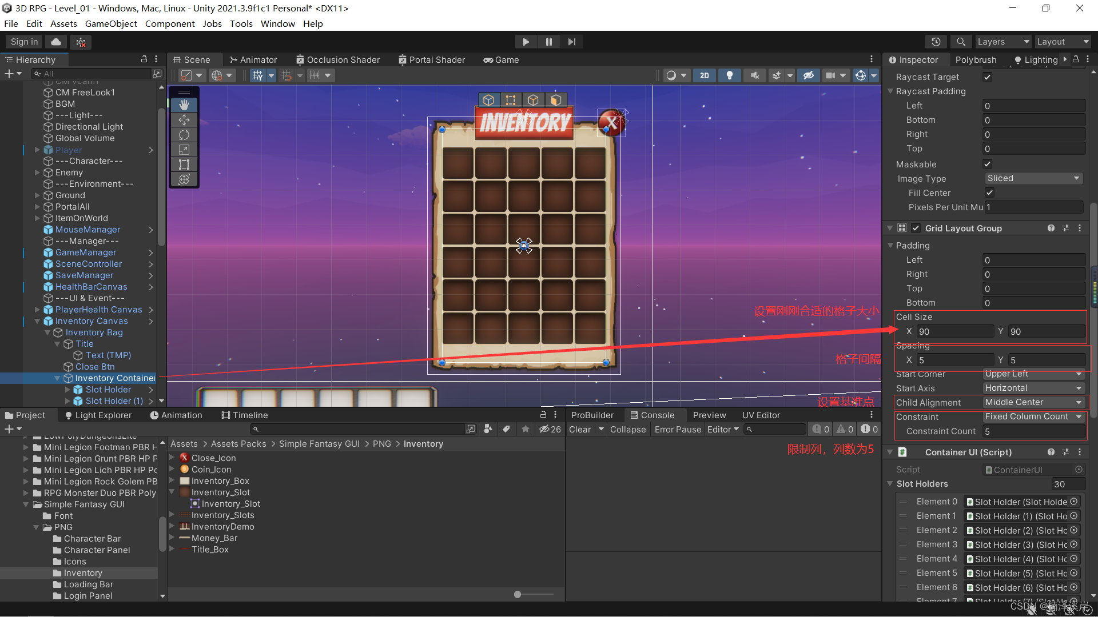
Task: Open the cloud services icon
Action: pos(56,42)
